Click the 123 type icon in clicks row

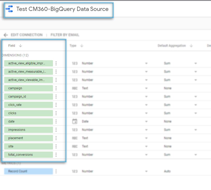75,113
